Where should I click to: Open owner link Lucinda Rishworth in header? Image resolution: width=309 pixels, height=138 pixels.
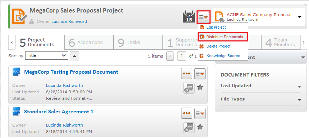[70, 21]
